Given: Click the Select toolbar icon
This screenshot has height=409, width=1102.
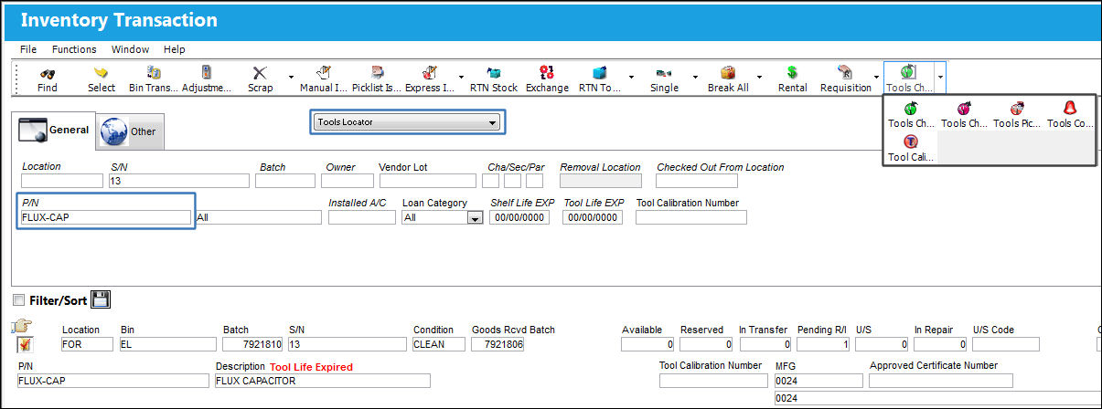Looking at the screenshot, I should click(102, 73).
